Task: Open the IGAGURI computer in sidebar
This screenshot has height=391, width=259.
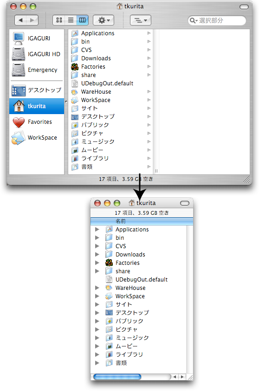Action: point(36,38)
